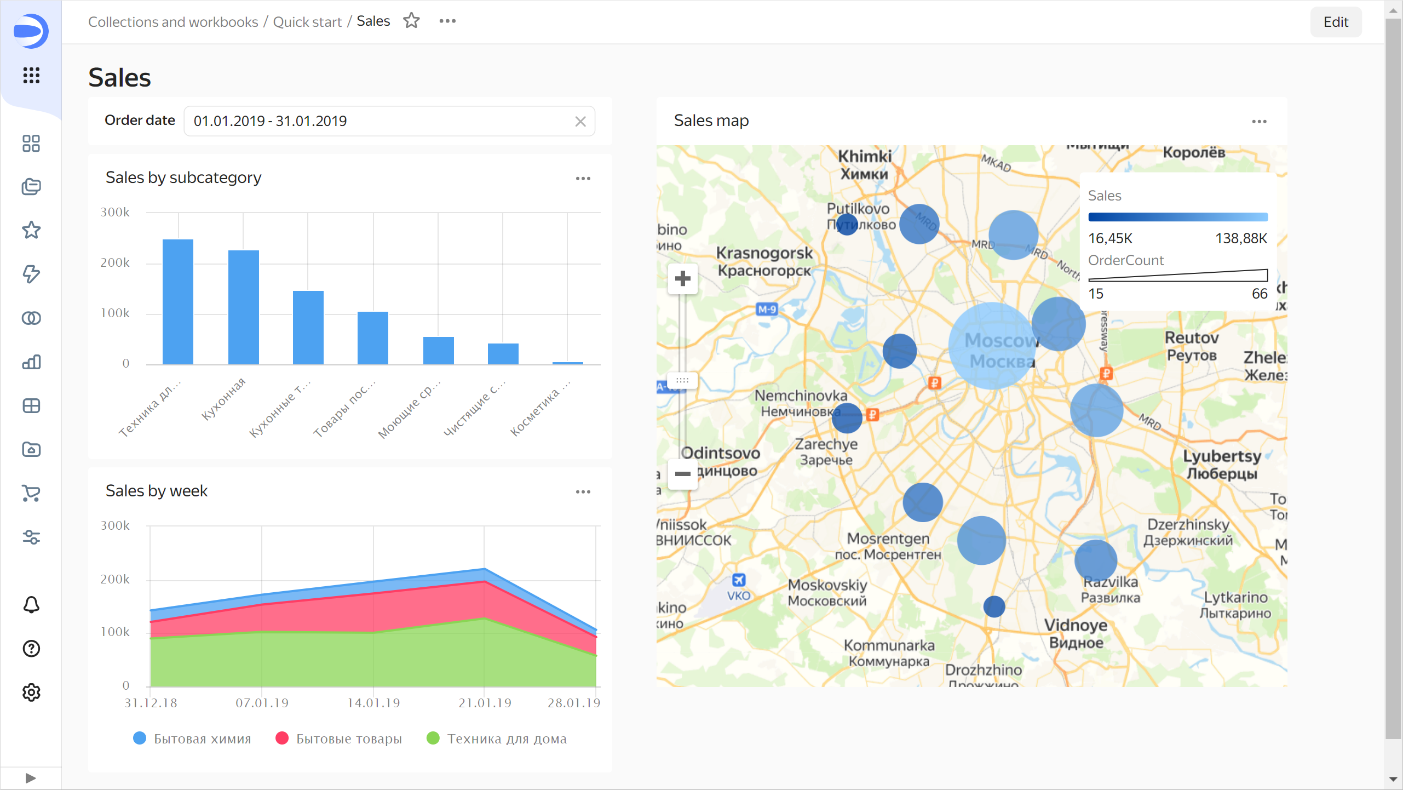Add Sales dashboard to favorites star
This screenshot has height=790, width=1403.
tap(411, 21)
